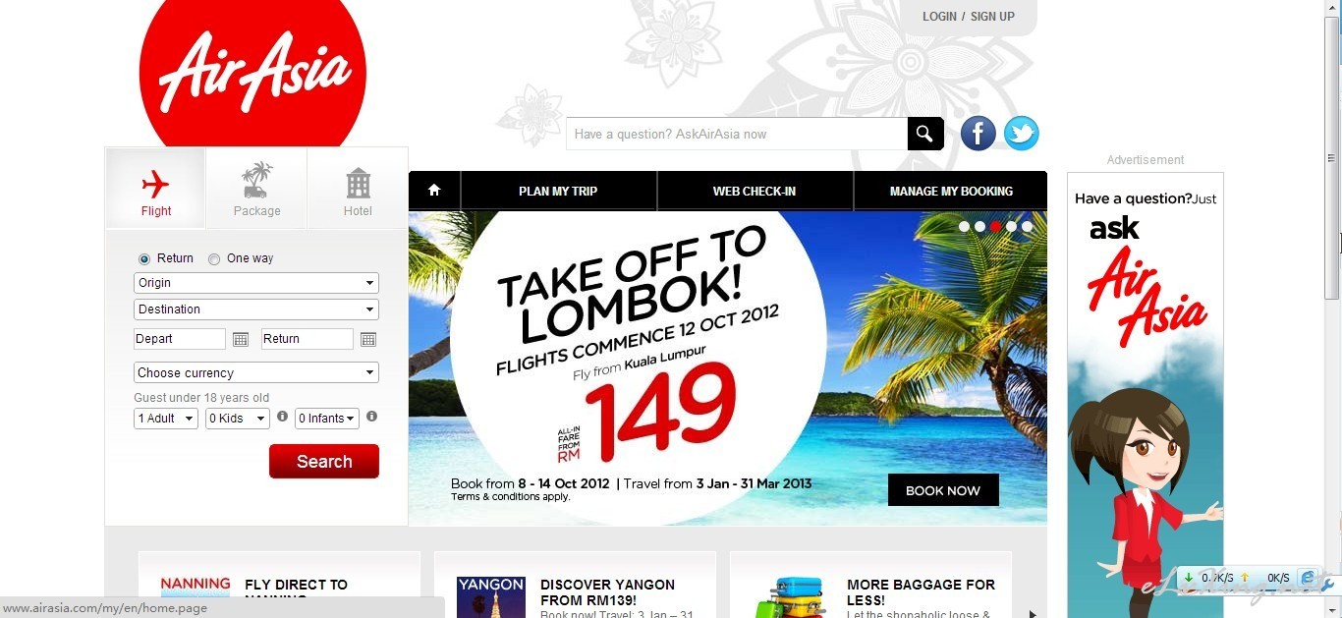The image size is (1342, 618).
Task: Open the Web Check-In menu item
Action: pos(755,191)
